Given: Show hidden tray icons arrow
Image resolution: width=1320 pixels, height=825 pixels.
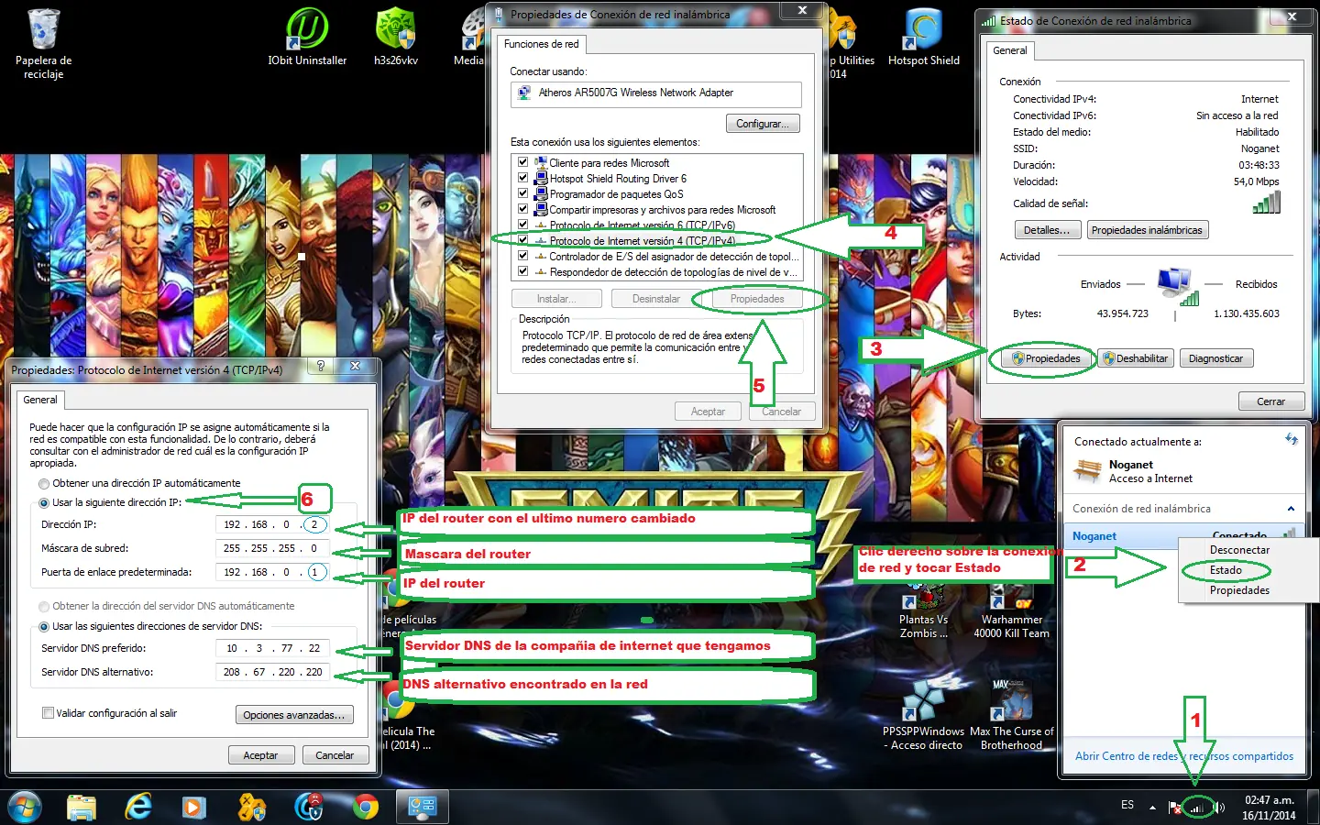Looking at the screenshot, I should (1152, 807).
